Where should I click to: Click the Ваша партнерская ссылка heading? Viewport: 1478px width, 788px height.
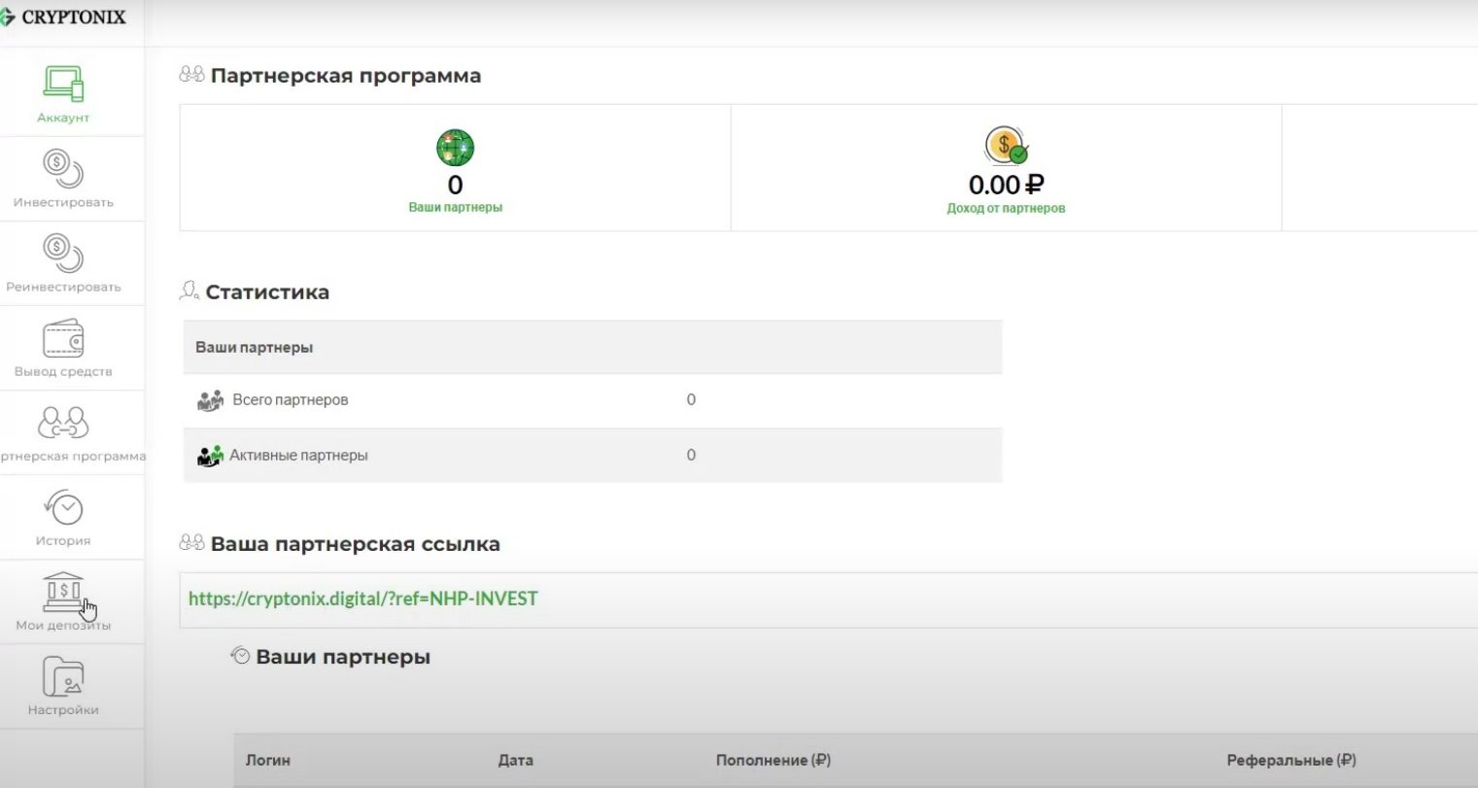pyautogui.click(x=356, y=544)
